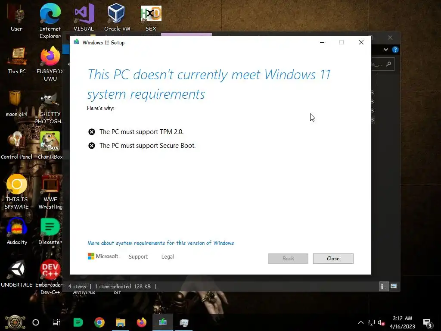Screen dimensions: 441x331
Task: Open the UNDERTALE Unity shortcut
Action: [x=17, y=274]
